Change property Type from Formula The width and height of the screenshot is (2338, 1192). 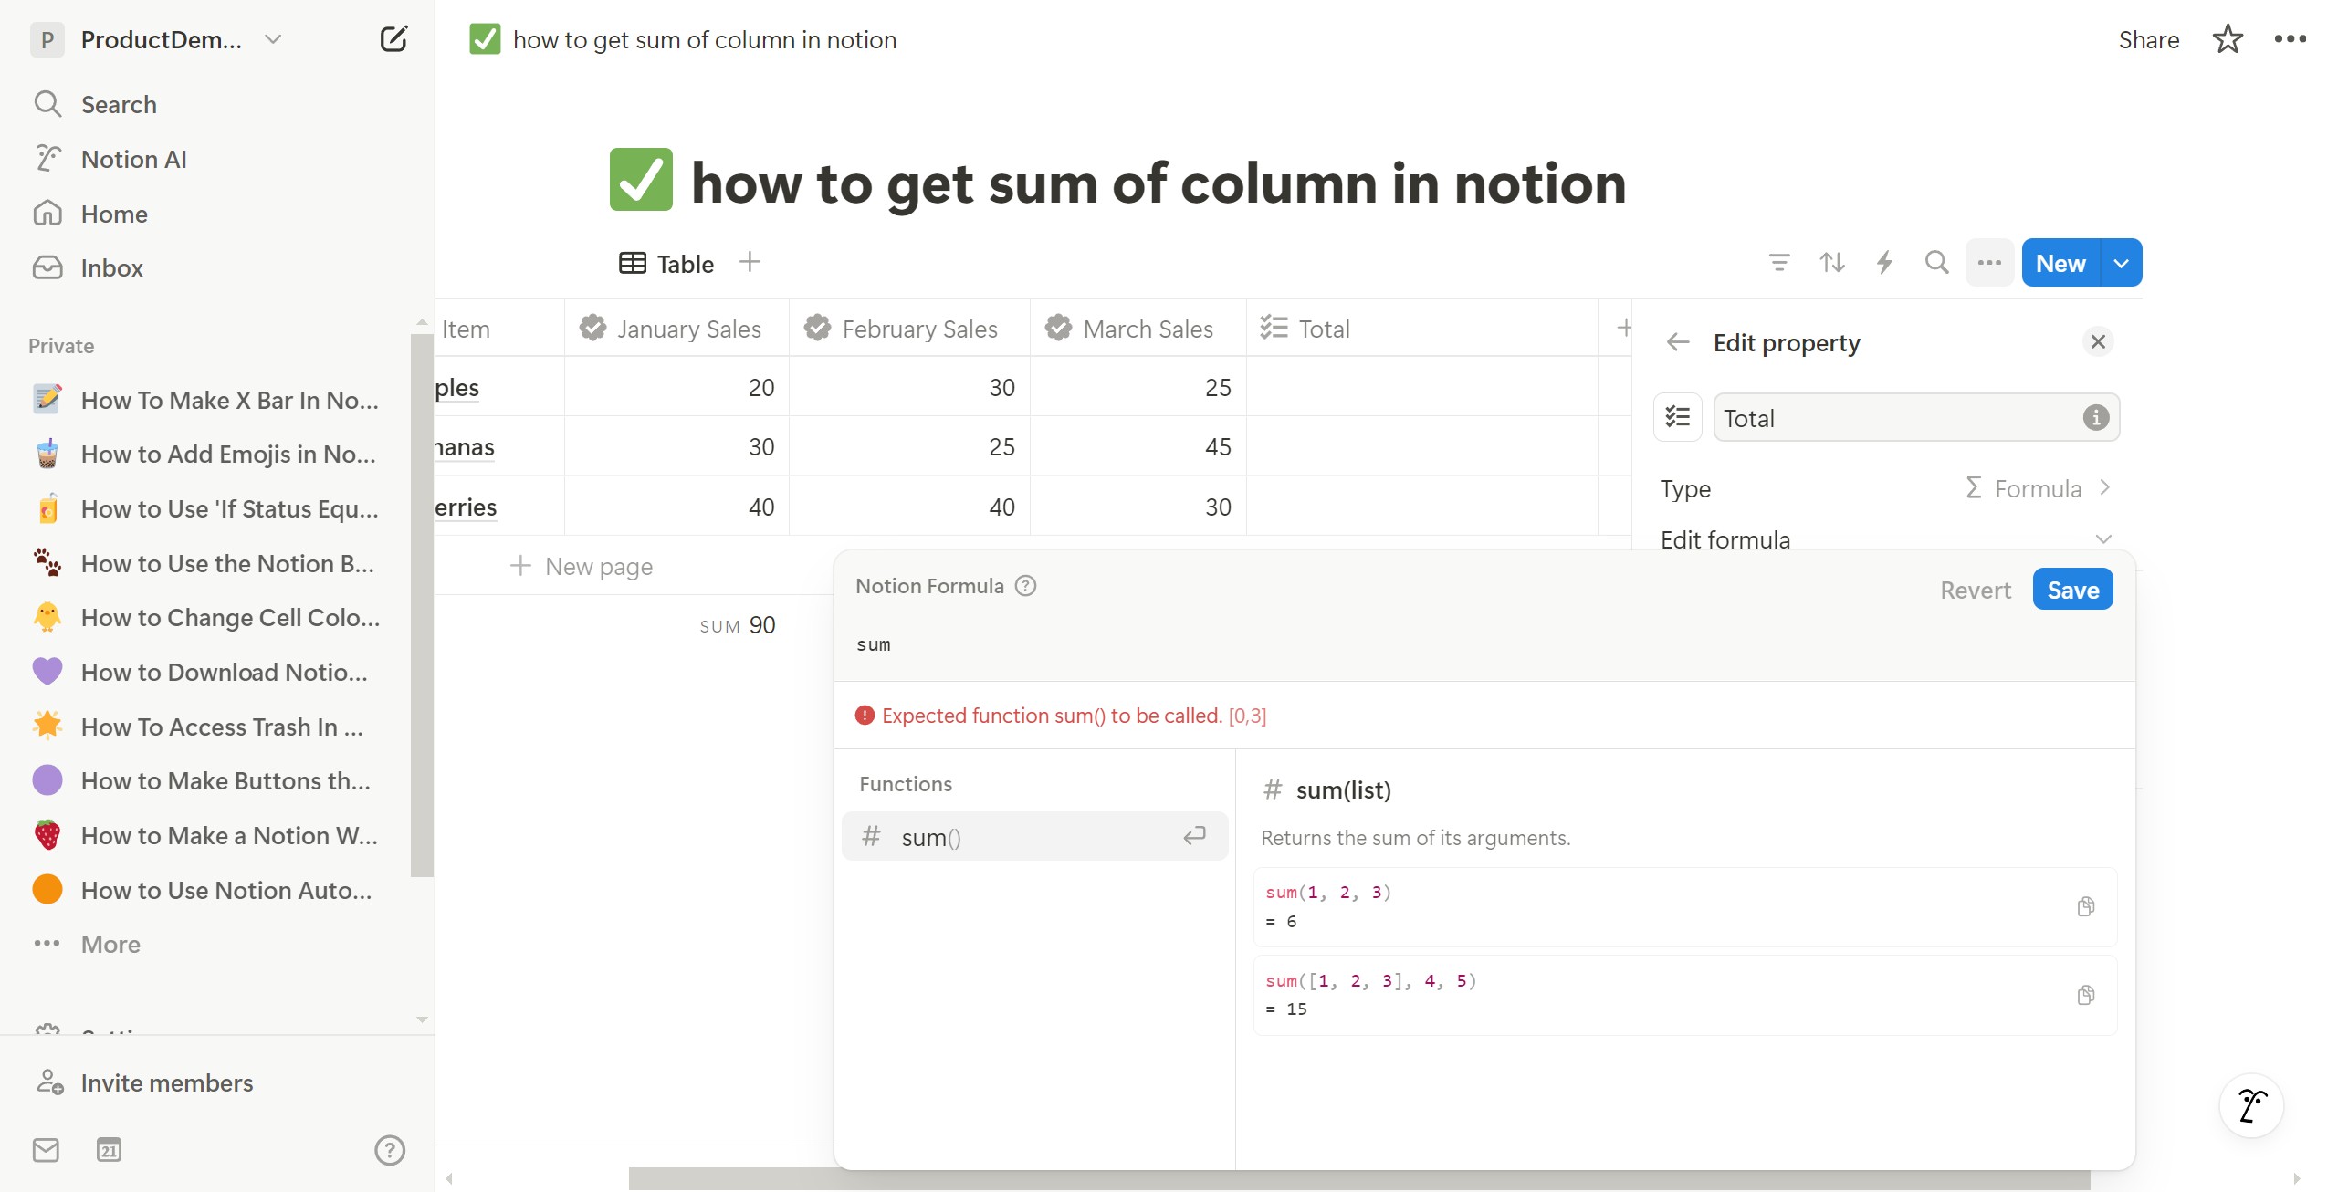click(x=1886, y=488)
